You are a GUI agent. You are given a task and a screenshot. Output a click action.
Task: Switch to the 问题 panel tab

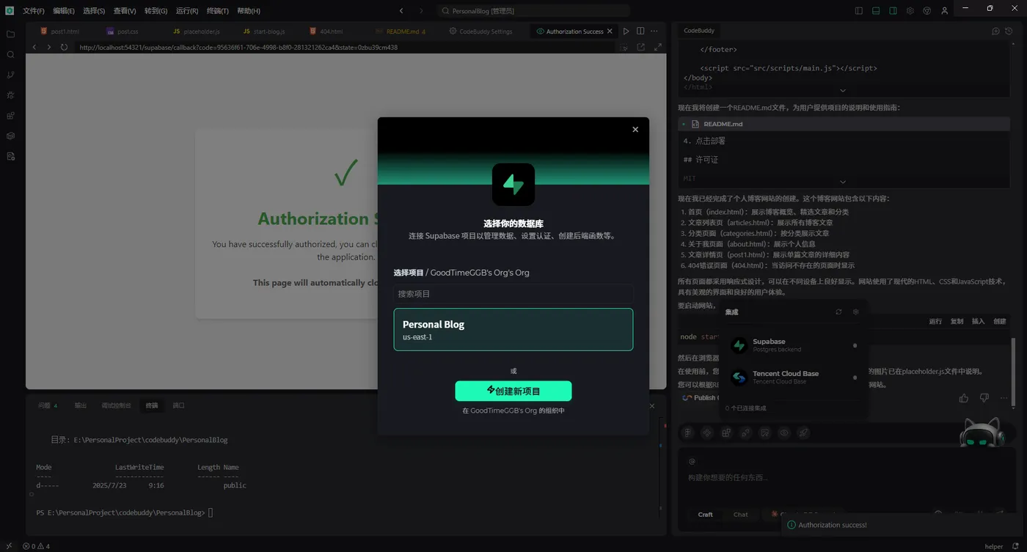click(x=48, y=405)
